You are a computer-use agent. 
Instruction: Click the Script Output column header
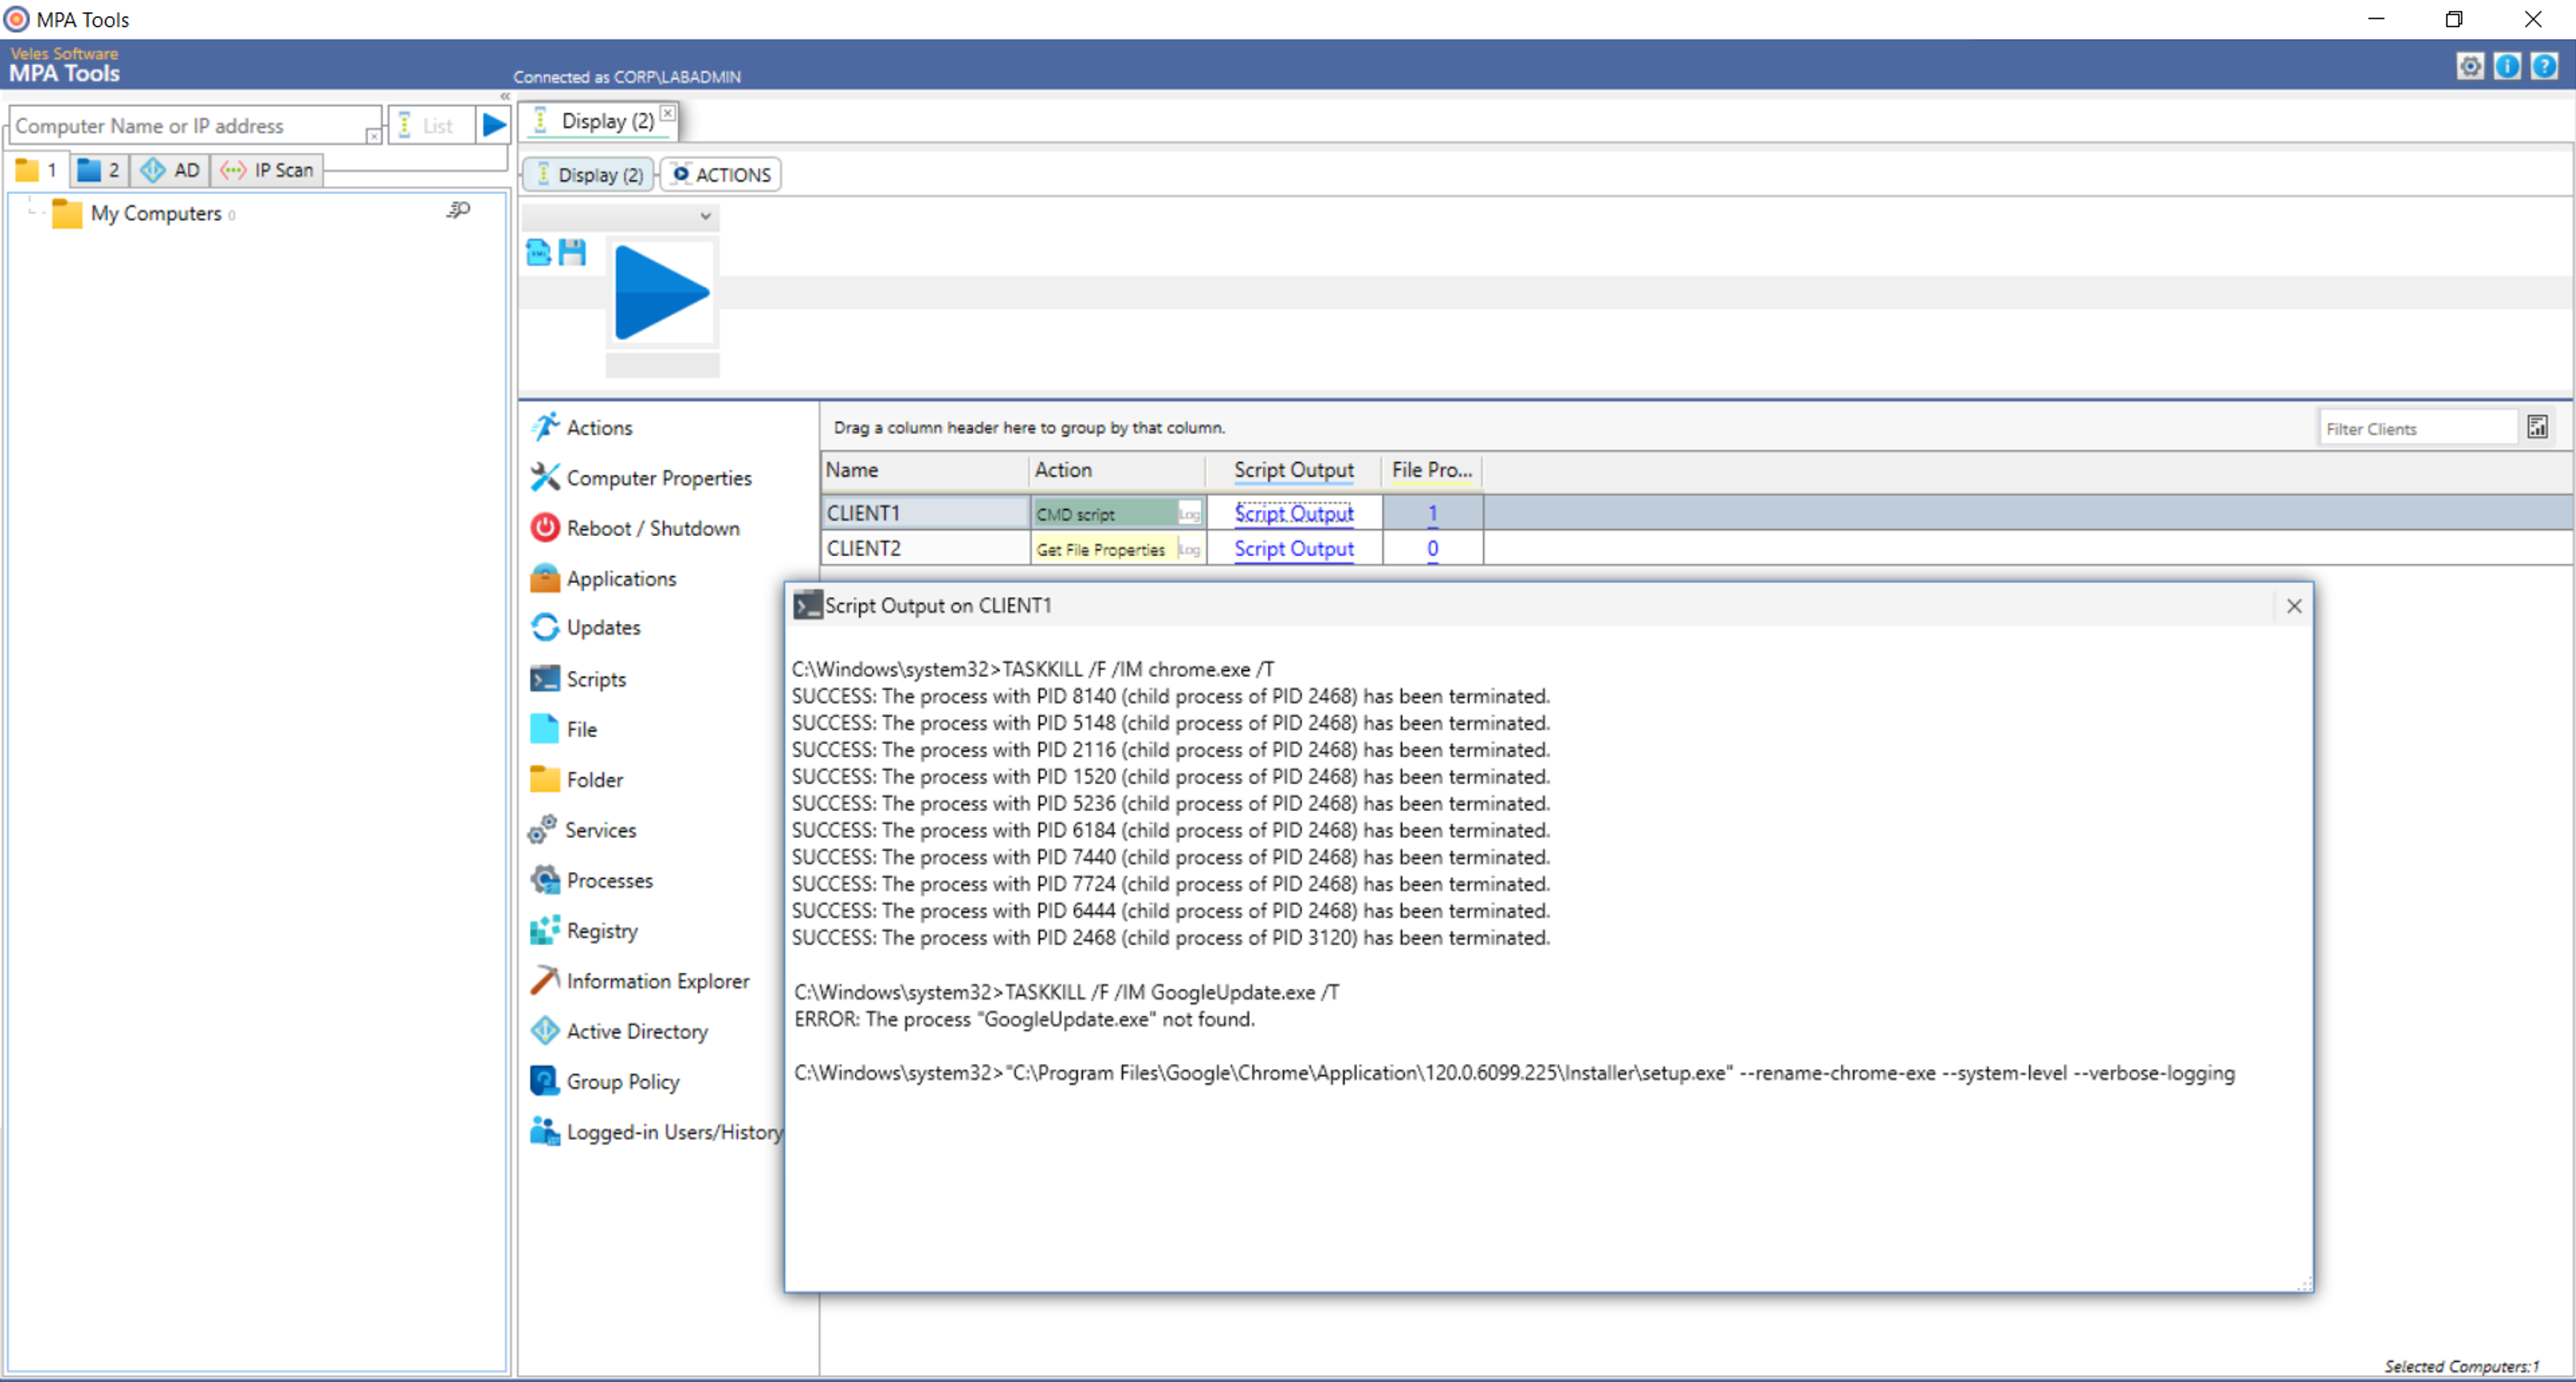(x=1294, y=470)
